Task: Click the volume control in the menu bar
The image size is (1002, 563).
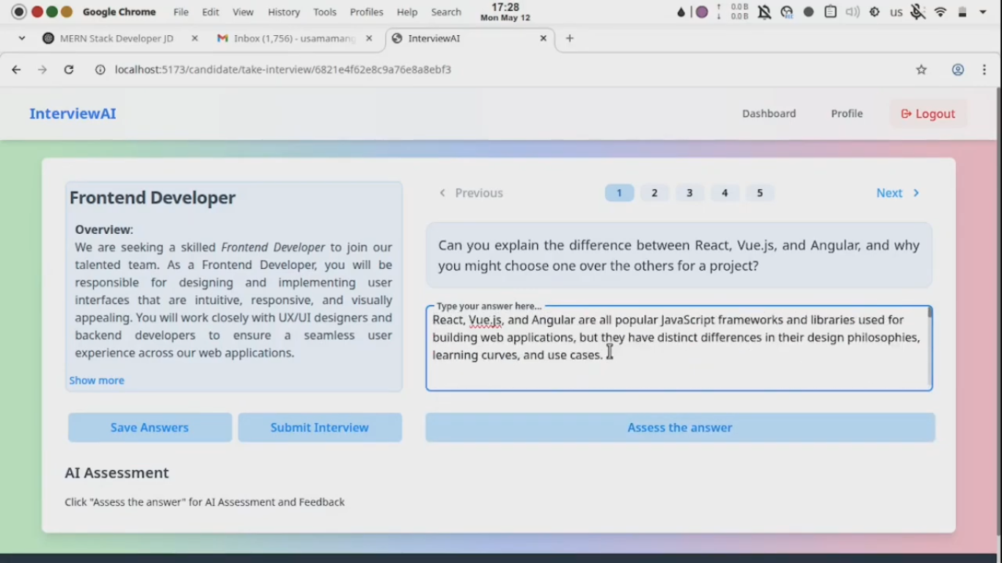Action: [x=851, y=12]
